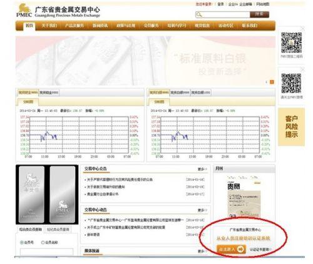Click 从业人员注册培训认证系统 link
The image size is (313, 264).
(x=244, y=238)
